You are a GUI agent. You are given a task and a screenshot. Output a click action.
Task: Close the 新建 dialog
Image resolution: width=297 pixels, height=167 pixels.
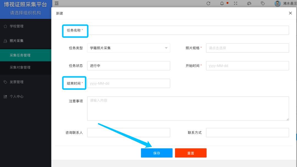[290, 13]
